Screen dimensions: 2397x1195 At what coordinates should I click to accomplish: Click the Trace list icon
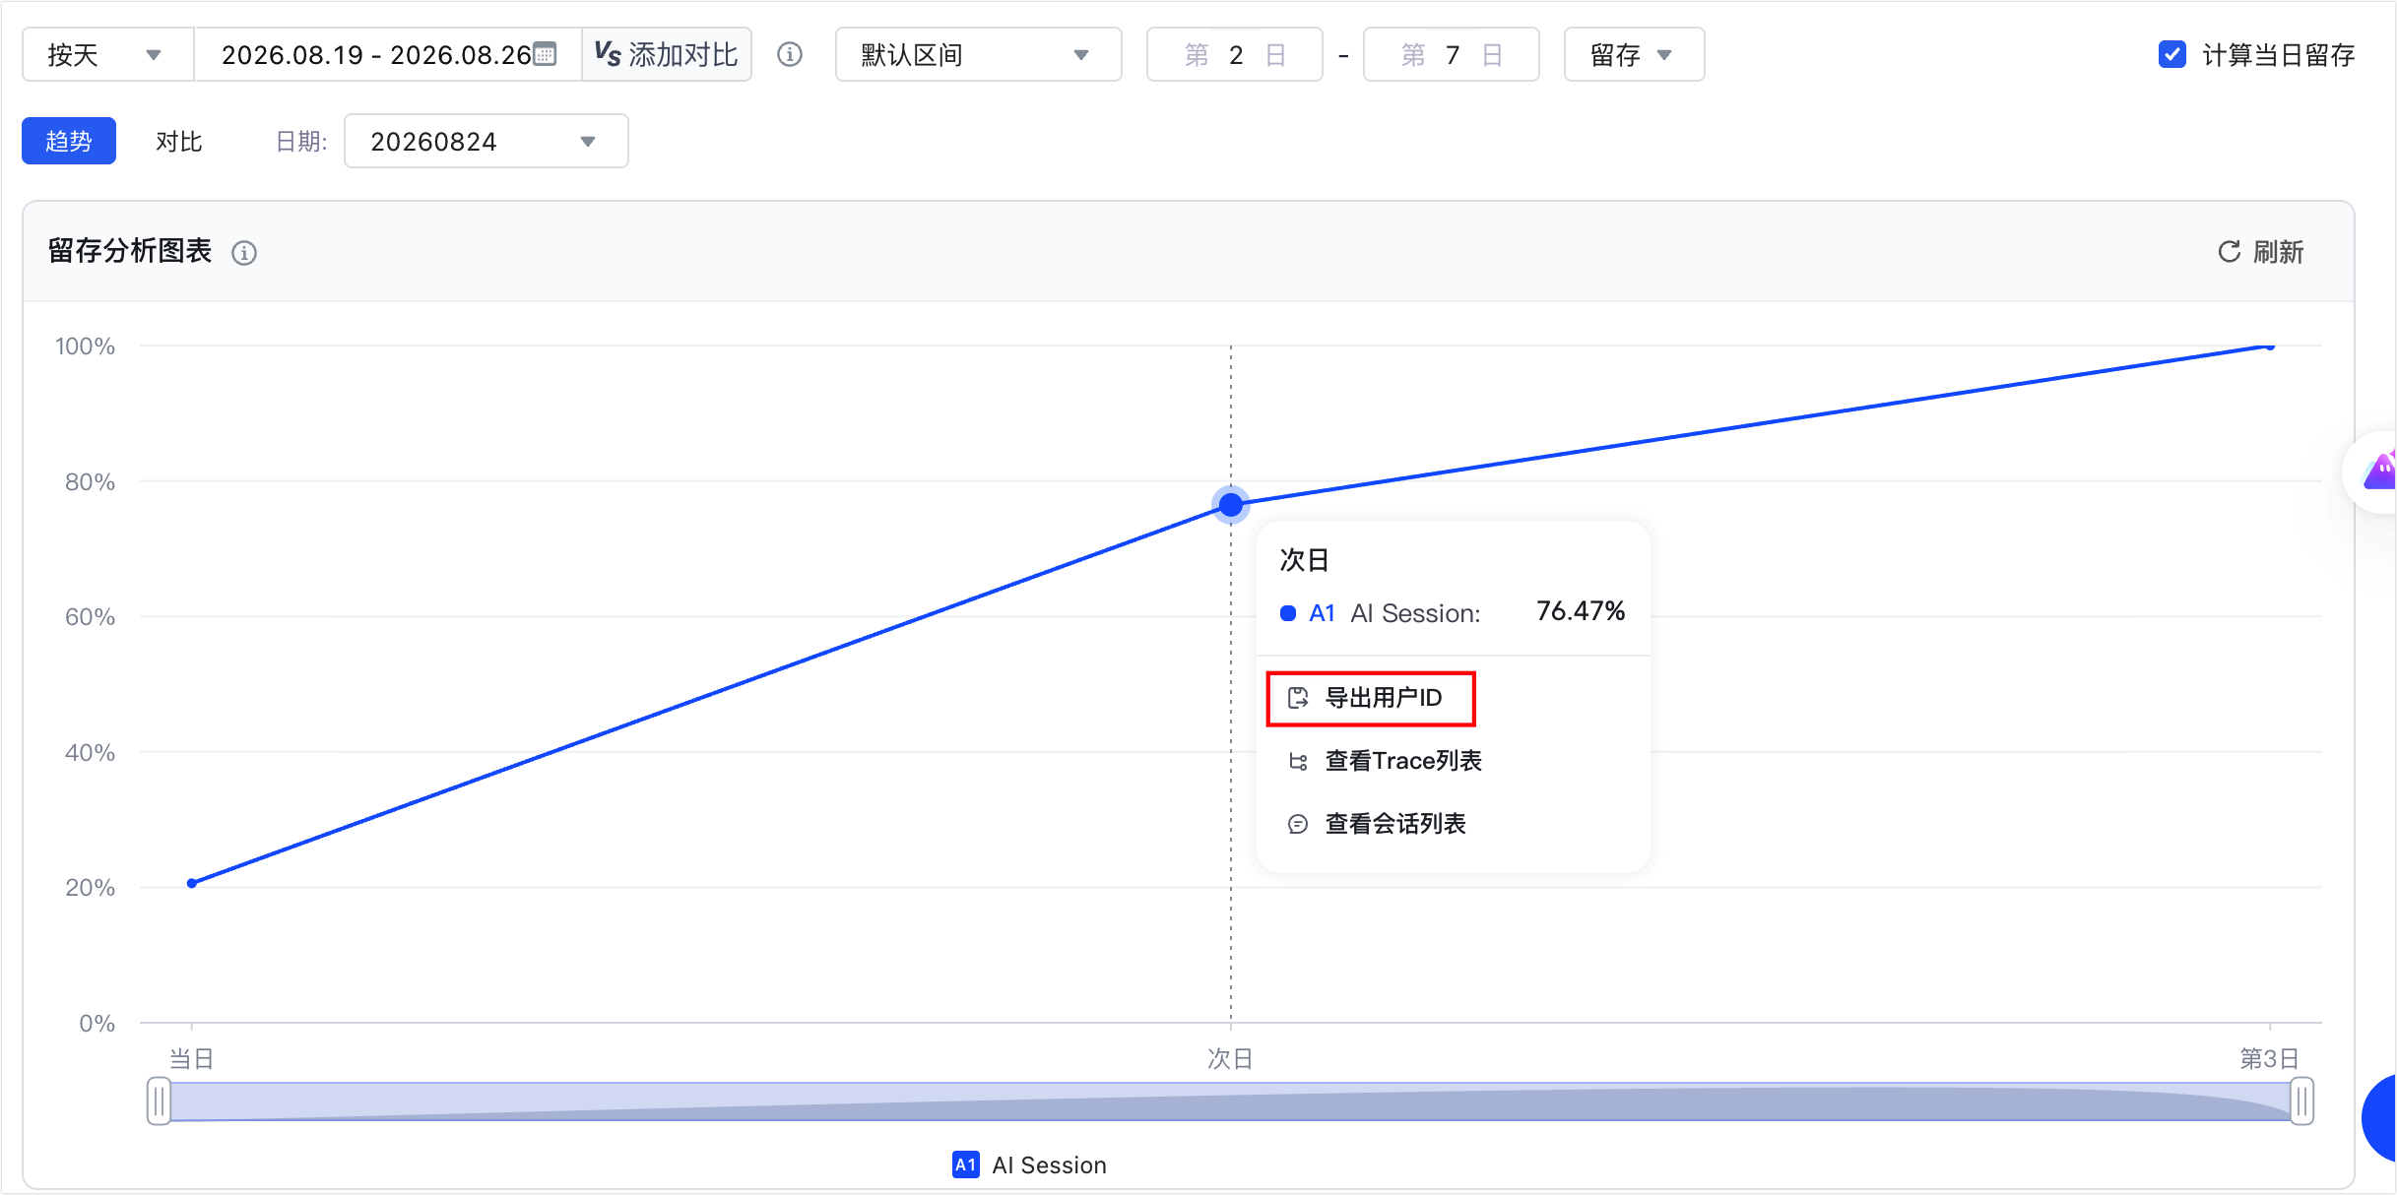click(x=1298, y=761)
